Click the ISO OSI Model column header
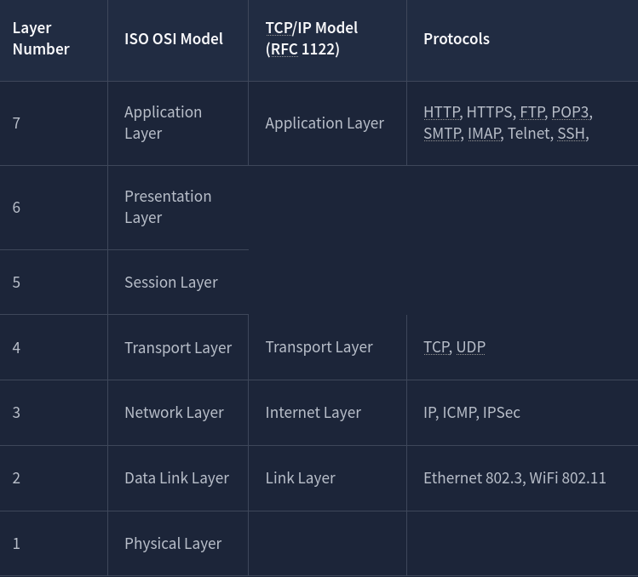 point(174,39)
